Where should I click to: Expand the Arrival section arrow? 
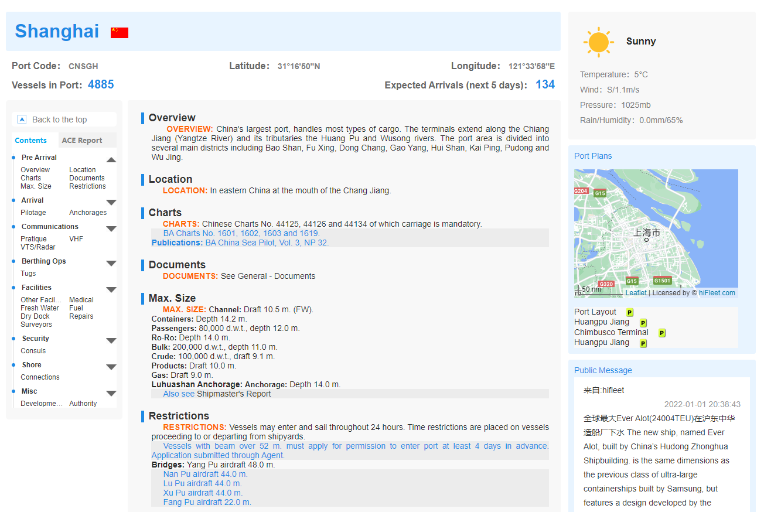pyautogui.click(x=111, y=202)
